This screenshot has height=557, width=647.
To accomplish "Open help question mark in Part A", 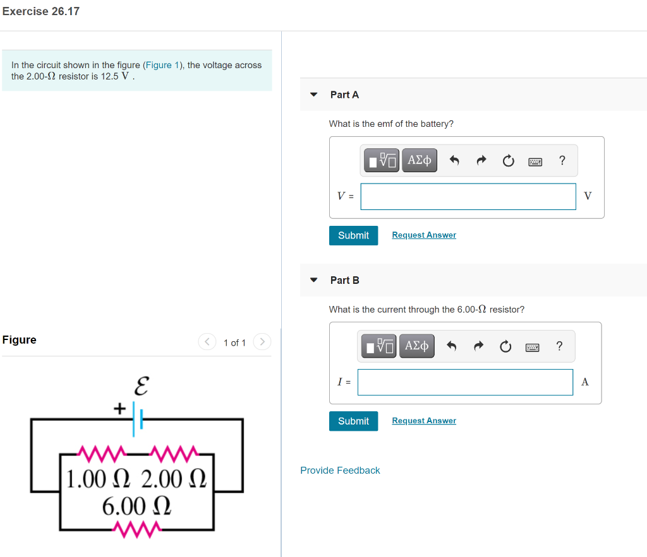I will pyautogui.click(x=562, y=160).
